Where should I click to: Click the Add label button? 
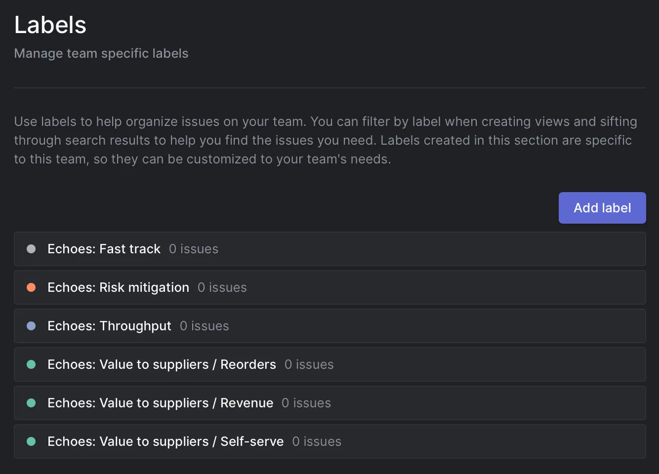click(602, 208)
